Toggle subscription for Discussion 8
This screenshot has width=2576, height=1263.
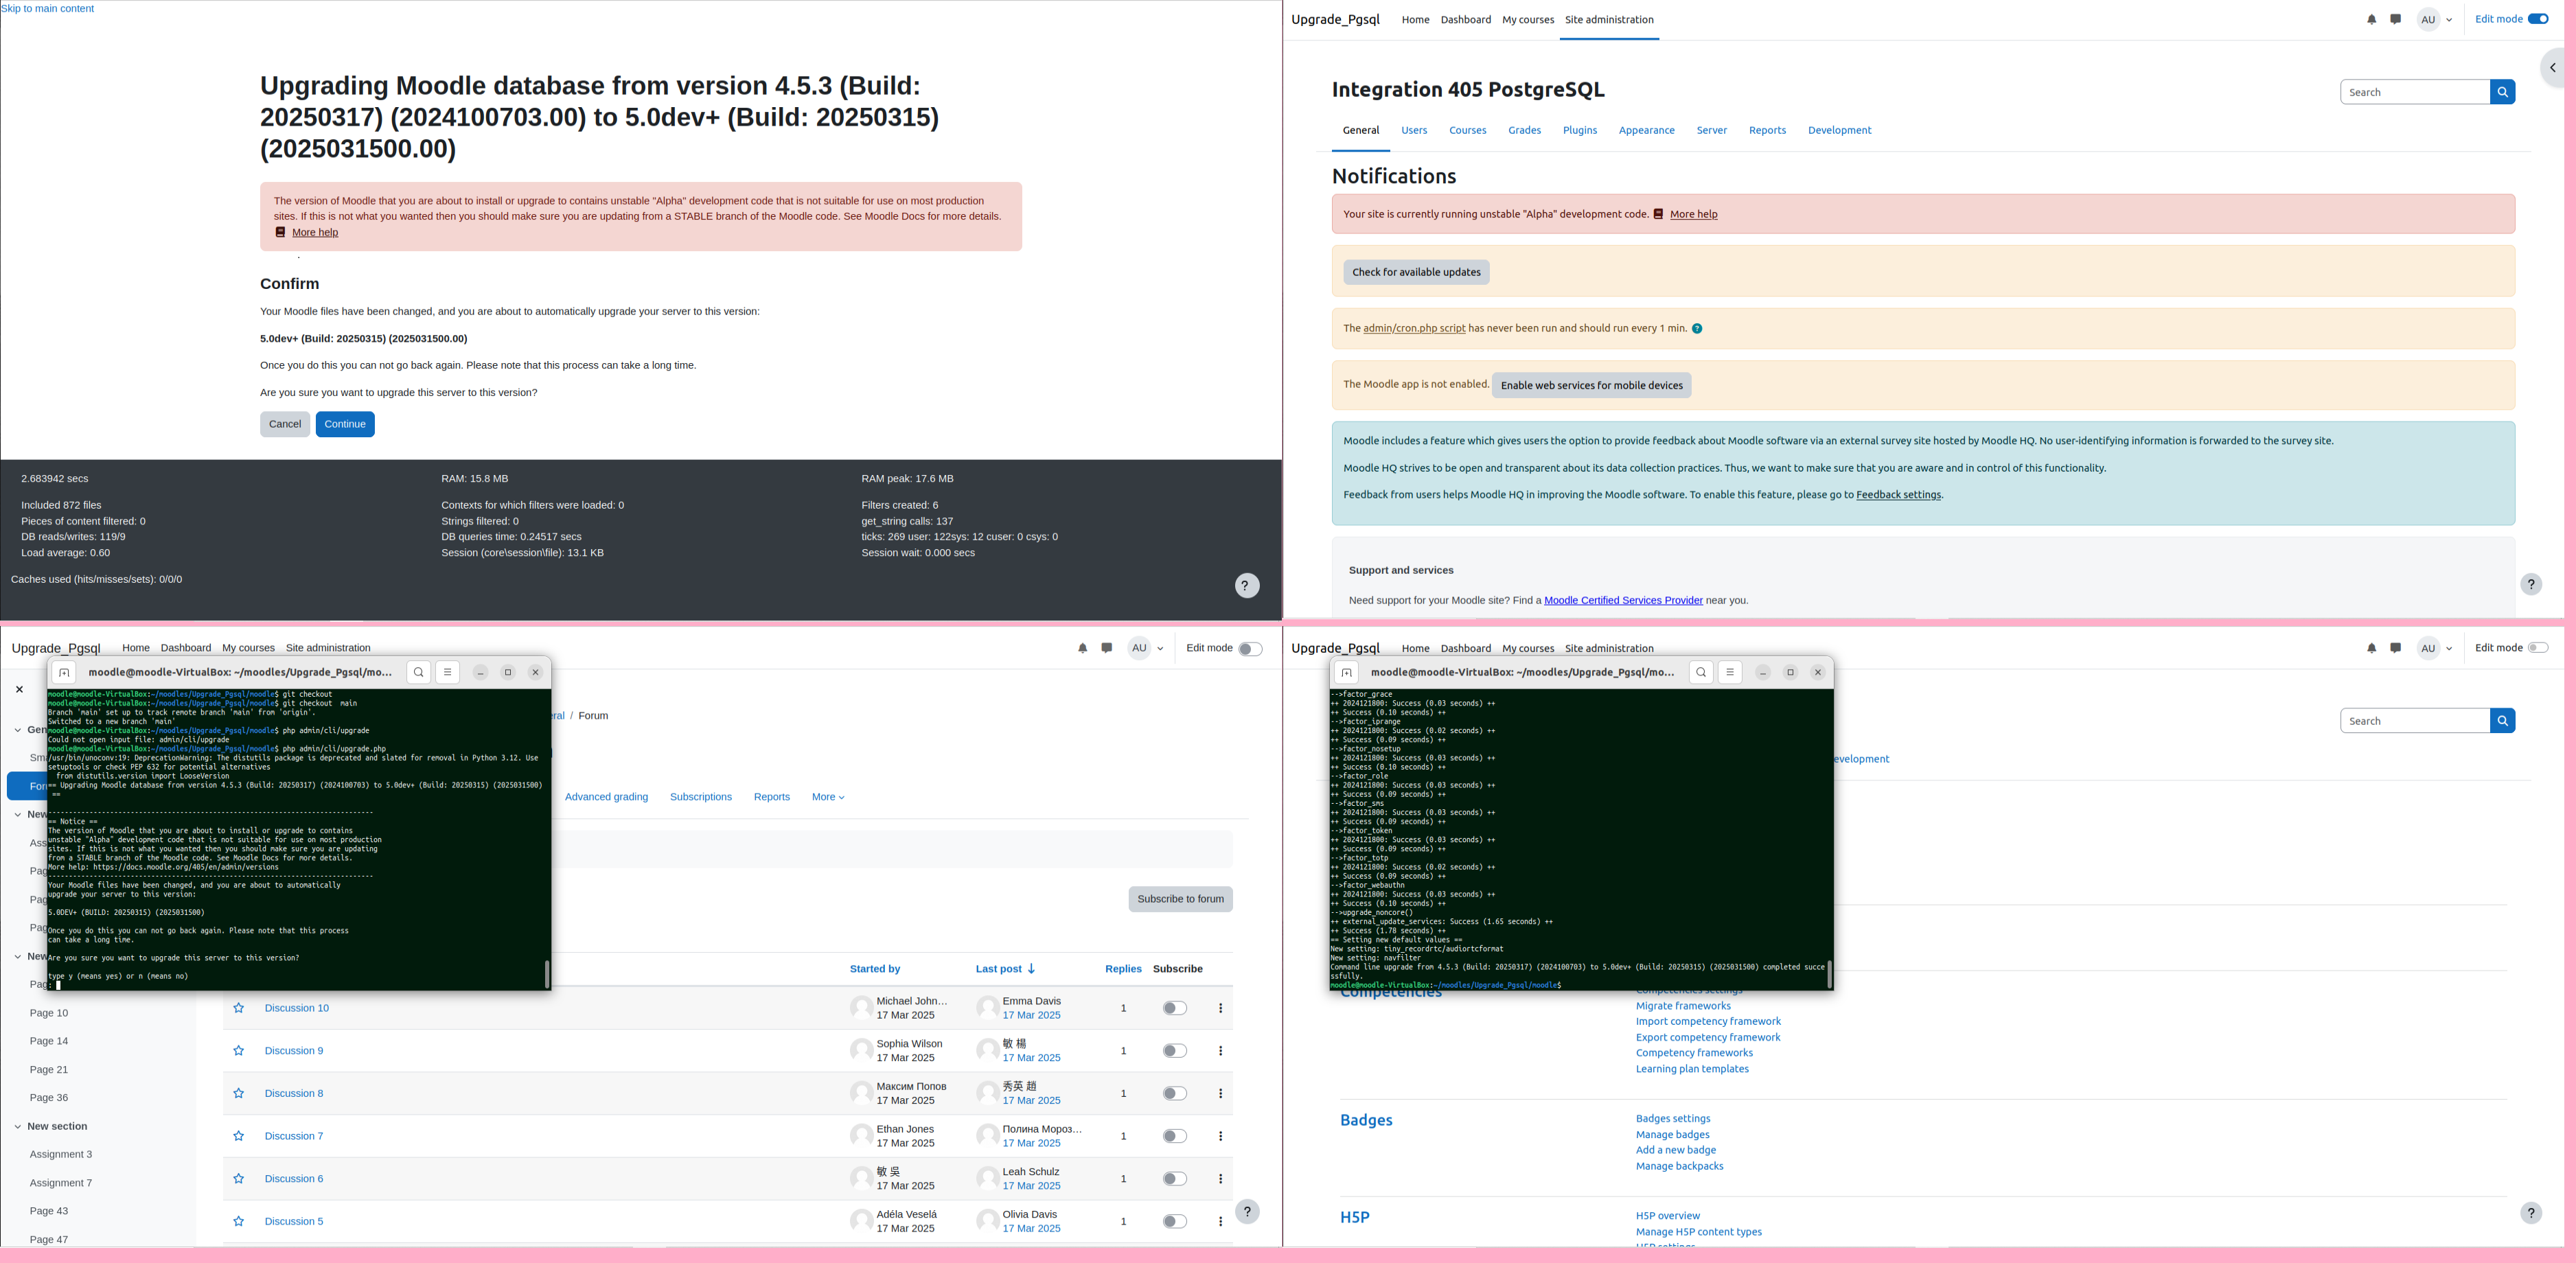(x=1175, y=1093)
